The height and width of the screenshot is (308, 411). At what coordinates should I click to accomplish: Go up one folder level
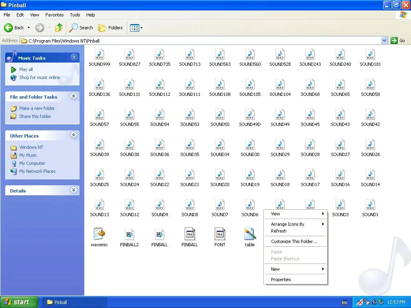coord(59,28)
